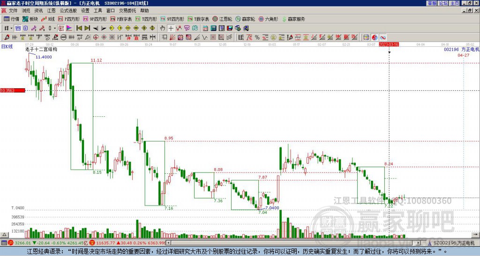
Task: Open the 板块 sector view
Action: point(30,19)
